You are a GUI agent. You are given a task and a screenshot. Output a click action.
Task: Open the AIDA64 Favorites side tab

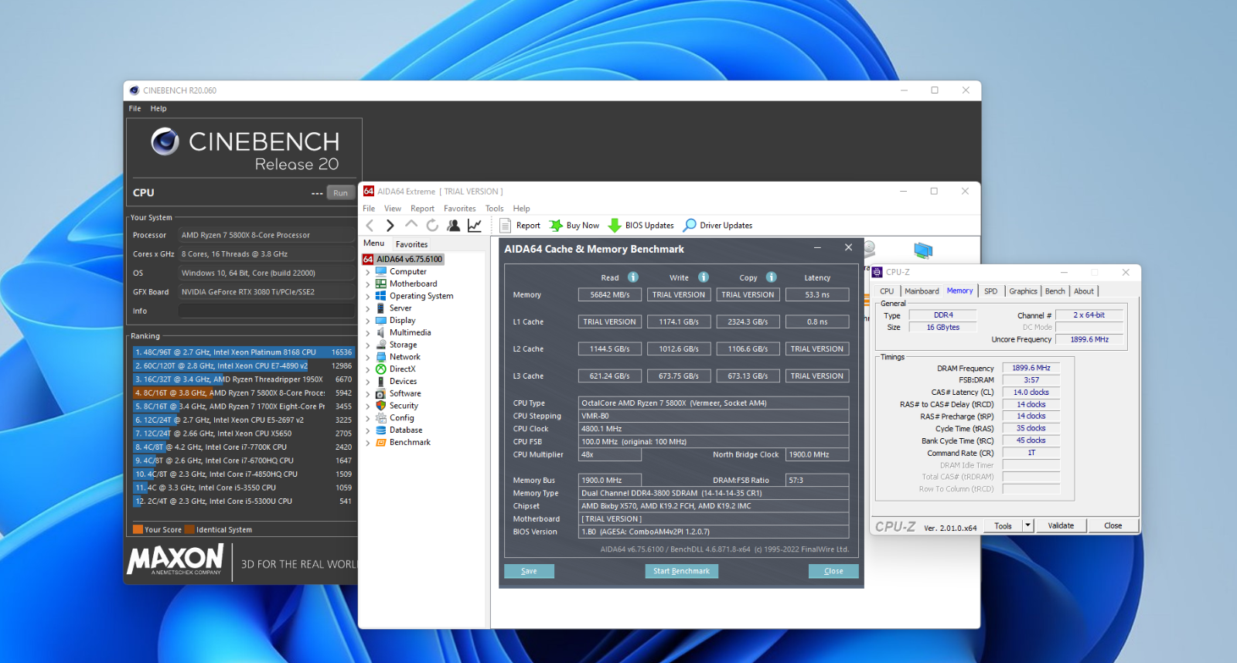click(x=411, y=244)
